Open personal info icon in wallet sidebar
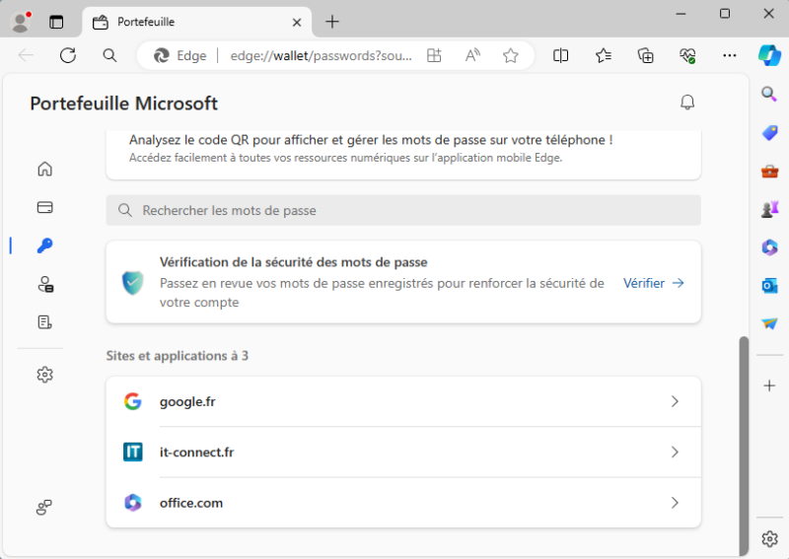 click(44, 285)
